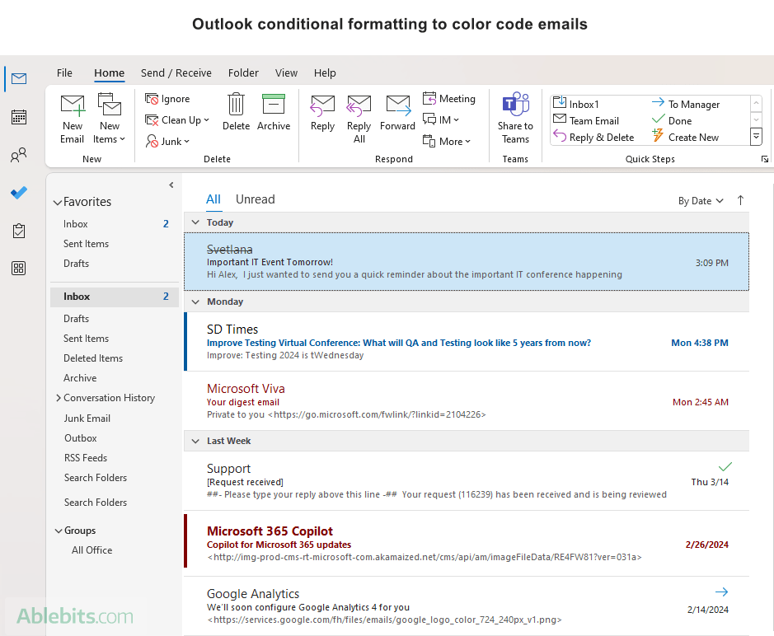
Task: Open Inbox under Favorites
Action: pos(115,224)
